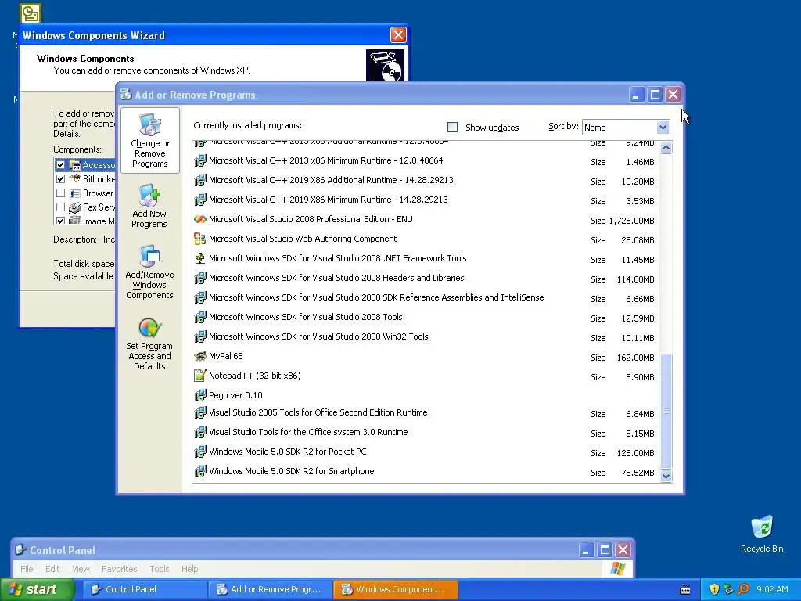Click icon for Windows Mobile 5.0 SDK Smartphone
The width and height of the screenshot is (801, 601).
tap(199, 471)
